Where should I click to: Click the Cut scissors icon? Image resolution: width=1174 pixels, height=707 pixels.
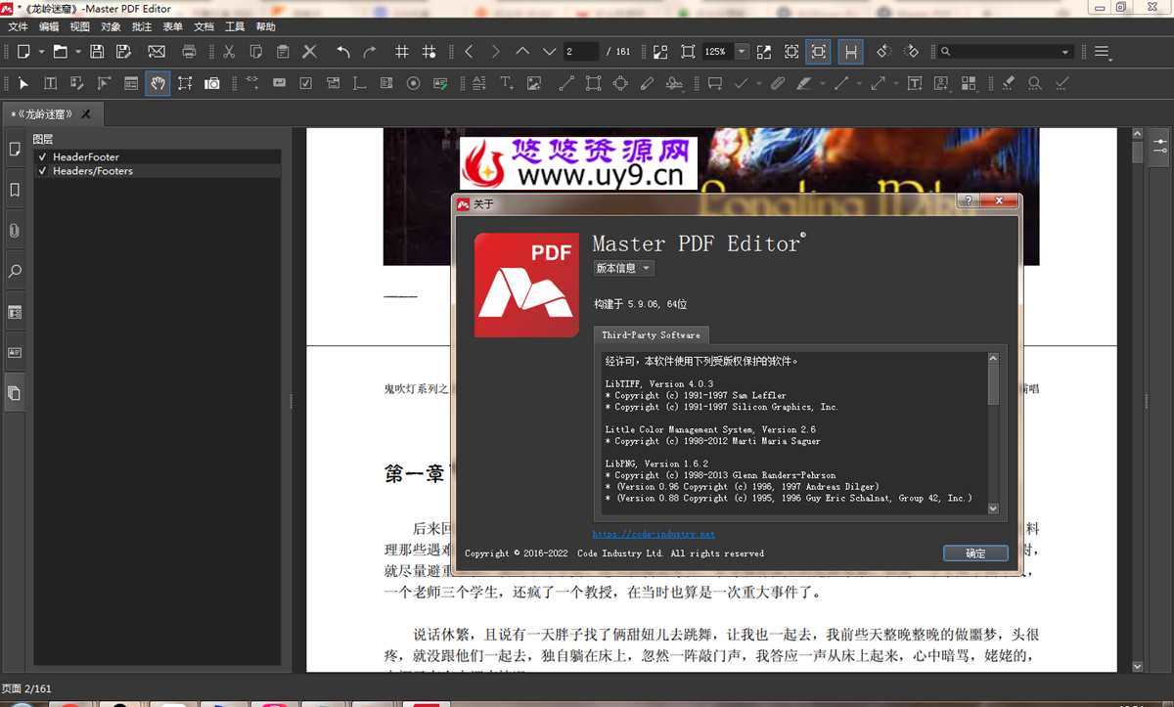click(x=229, y=52)
